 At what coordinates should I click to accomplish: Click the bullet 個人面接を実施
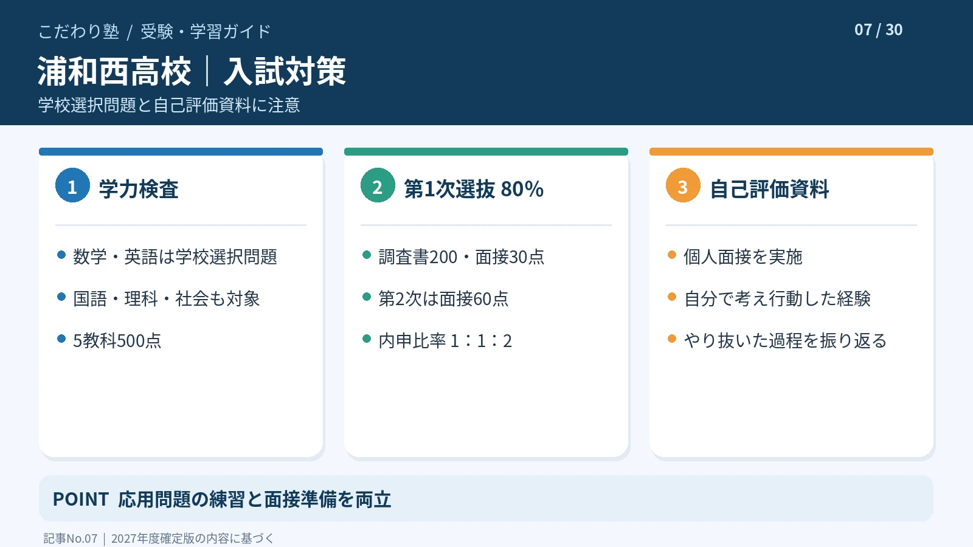(743, 256)
